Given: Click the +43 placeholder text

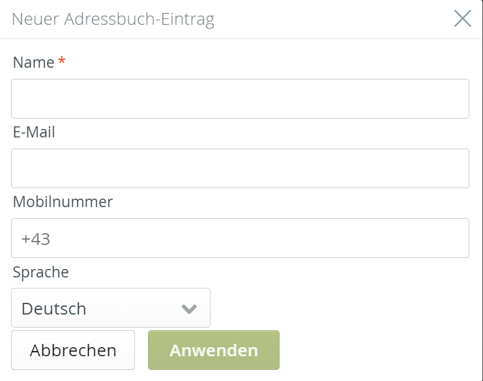Looking at the screenshot, I should [x=36, y=239].
